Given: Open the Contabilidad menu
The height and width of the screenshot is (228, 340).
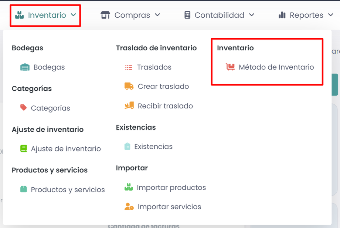Looking at the screenshot, I should 219,15.
